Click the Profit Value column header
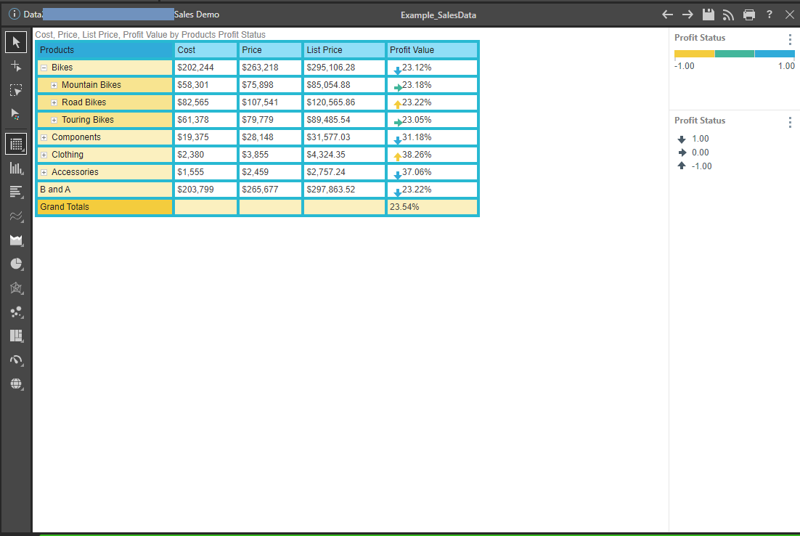Viewport: 800px width, 536px height. coord(432,50)
